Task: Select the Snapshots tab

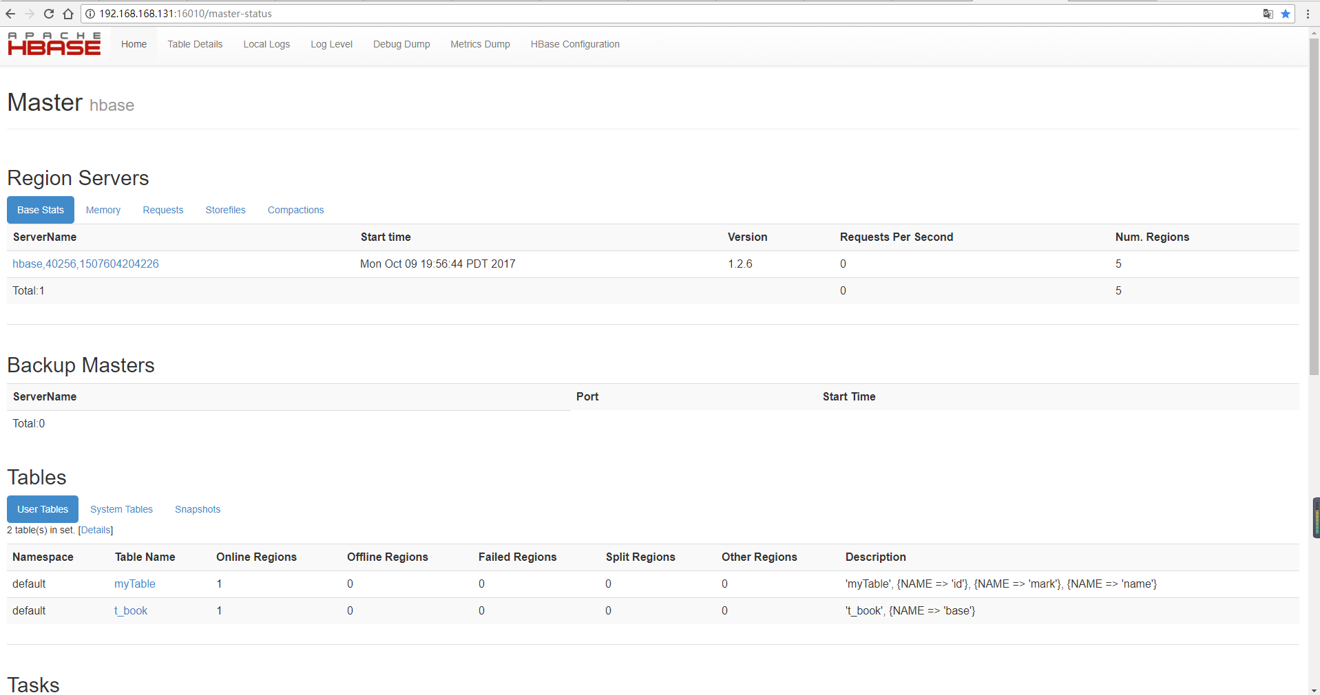Action: tap(198, 509)
